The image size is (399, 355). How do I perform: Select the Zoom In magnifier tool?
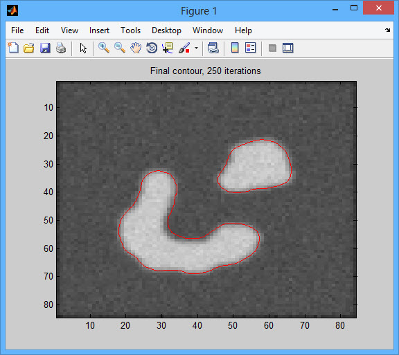(x=104, y=48)
